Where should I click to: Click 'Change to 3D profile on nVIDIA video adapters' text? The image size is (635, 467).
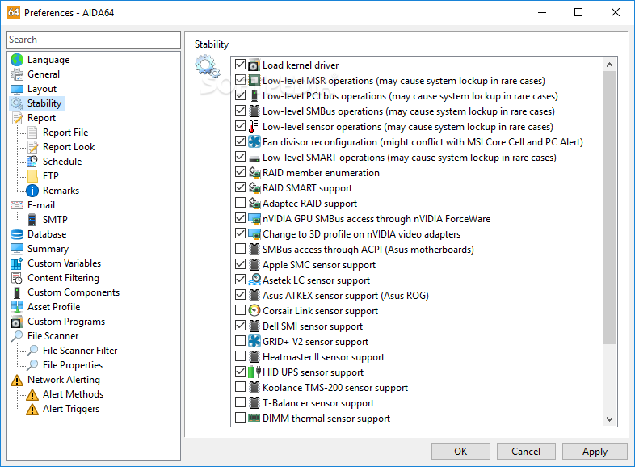[x=361, y=234]
